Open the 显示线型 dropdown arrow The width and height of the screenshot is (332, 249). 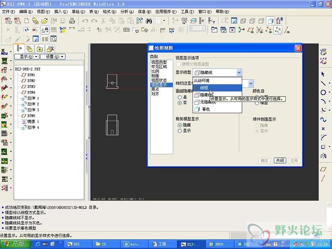pos(238,73)
